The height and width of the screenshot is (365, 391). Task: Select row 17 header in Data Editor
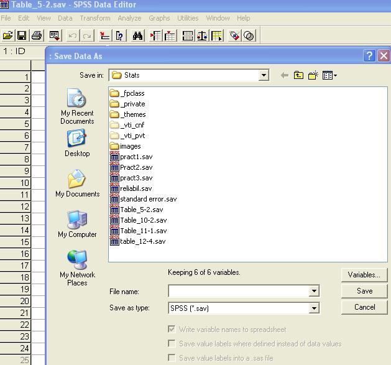point(15,266)
